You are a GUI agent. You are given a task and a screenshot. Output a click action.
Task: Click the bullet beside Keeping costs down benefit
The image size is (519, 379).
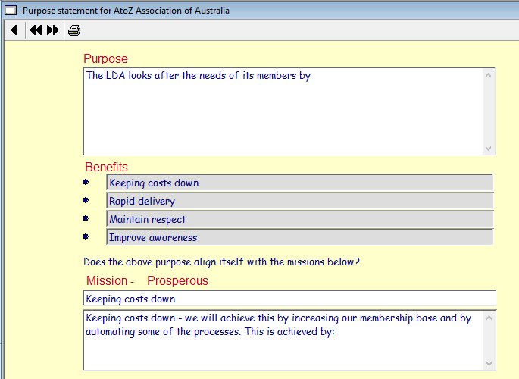[86, 183]
